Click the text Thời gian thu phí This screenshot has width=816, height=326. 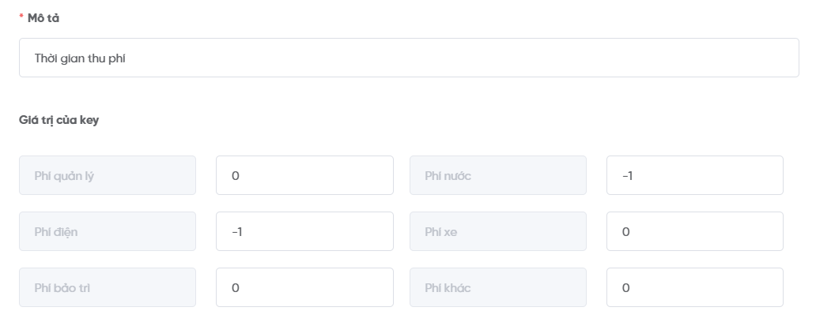81,58
